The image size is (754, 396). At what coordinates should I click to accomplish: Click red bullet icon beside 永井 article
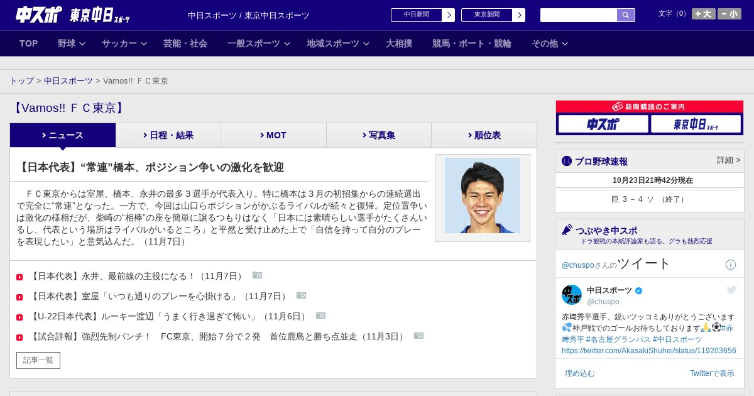point(19,277)
